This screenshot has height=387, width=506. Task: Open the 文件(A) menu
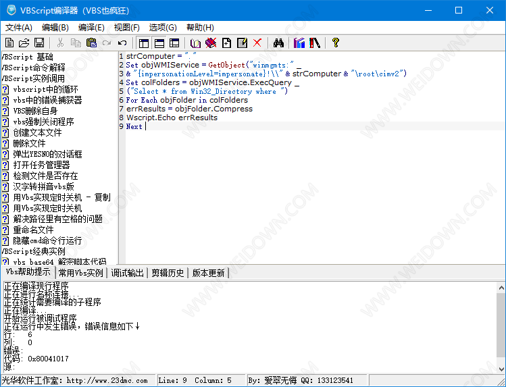[x=19, y=28]
